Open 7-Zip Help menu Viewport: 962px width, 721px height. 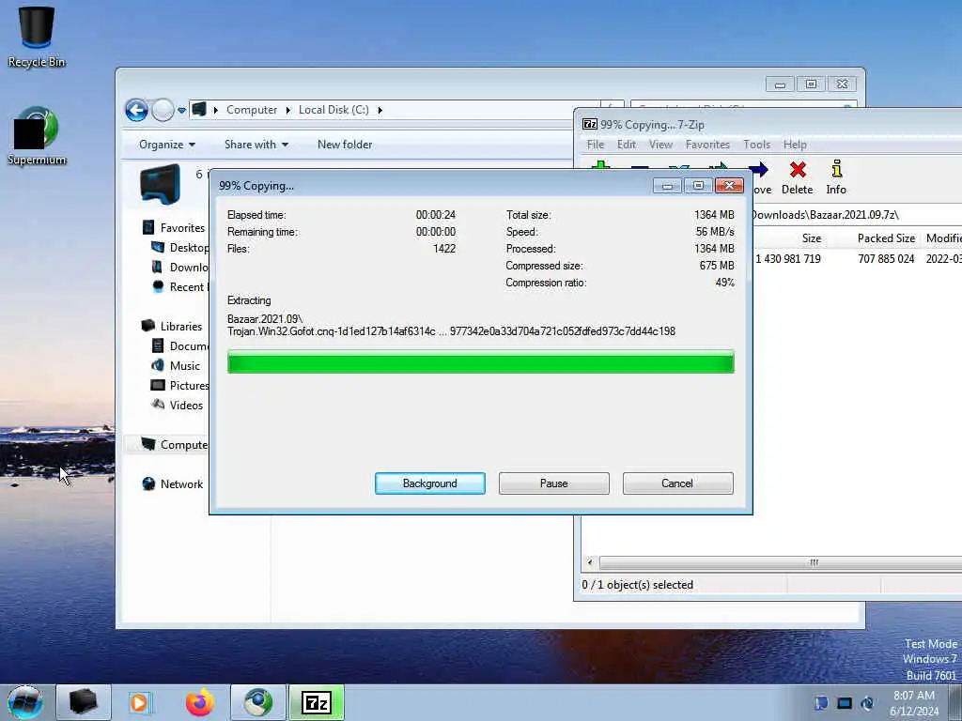tap(795, 145)
